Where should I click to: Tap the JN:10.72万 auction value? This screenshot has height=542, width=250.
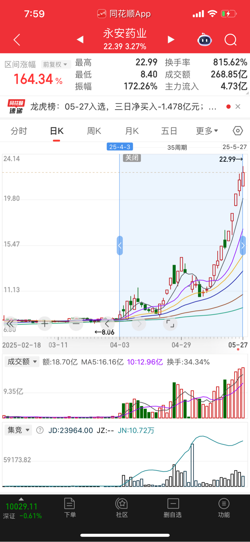pyautogui.click(x=136, y=430)
